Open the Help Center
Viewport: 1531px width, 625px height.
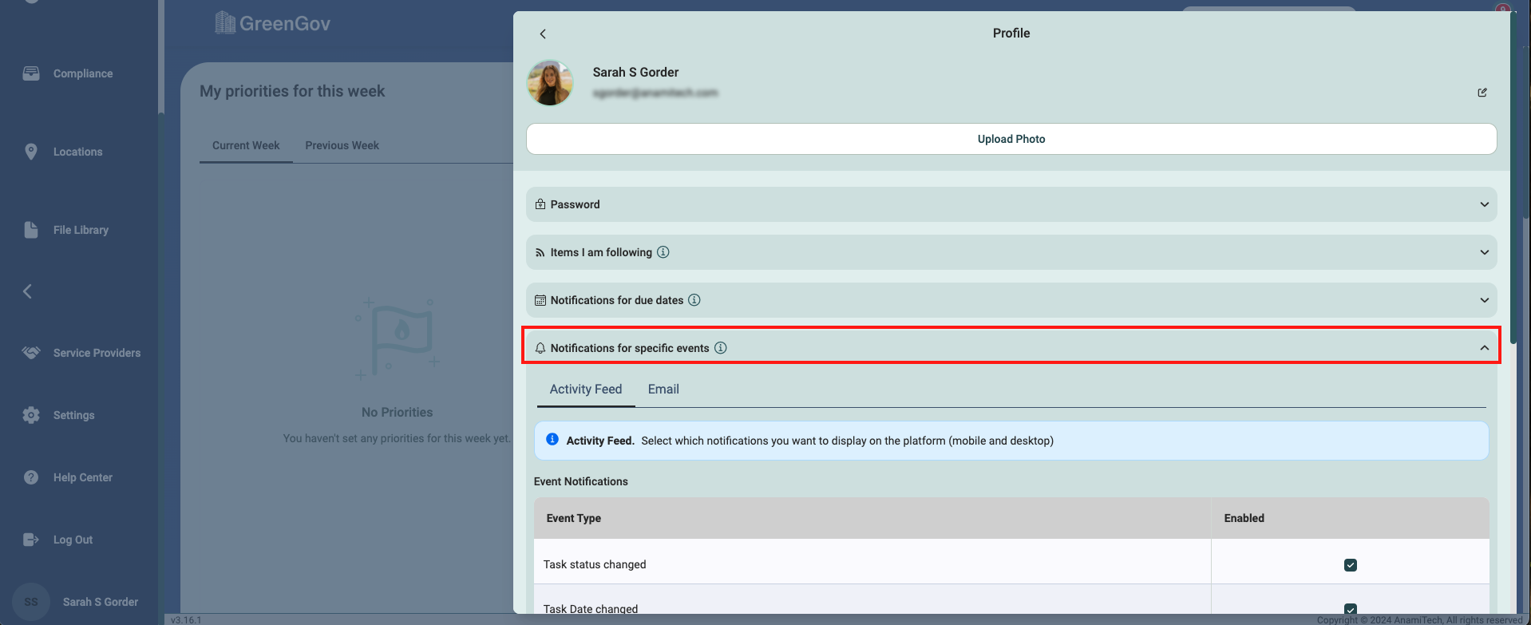click(82, 477)
